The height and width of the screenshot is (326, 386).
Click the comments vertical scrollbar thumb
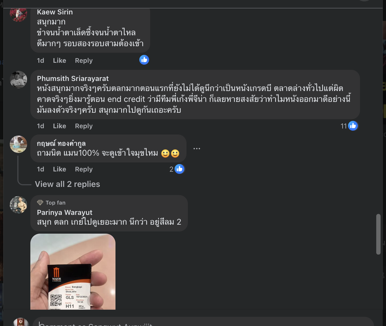[378, 234]
